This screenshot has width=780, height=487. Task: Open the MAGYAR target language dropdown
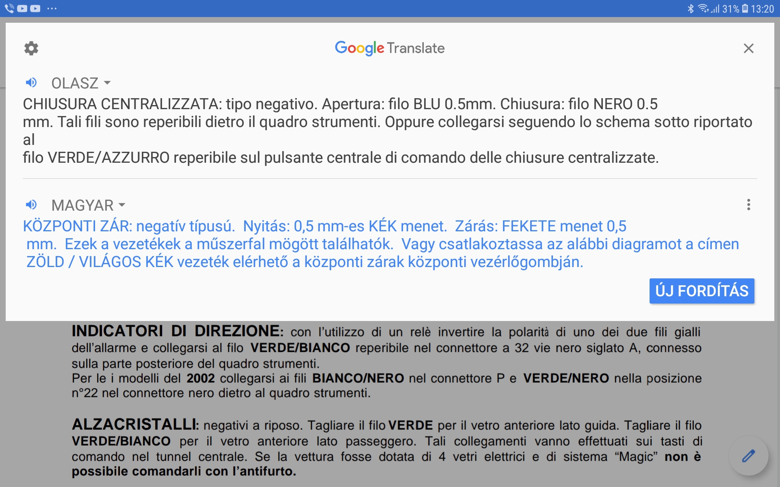82,205
